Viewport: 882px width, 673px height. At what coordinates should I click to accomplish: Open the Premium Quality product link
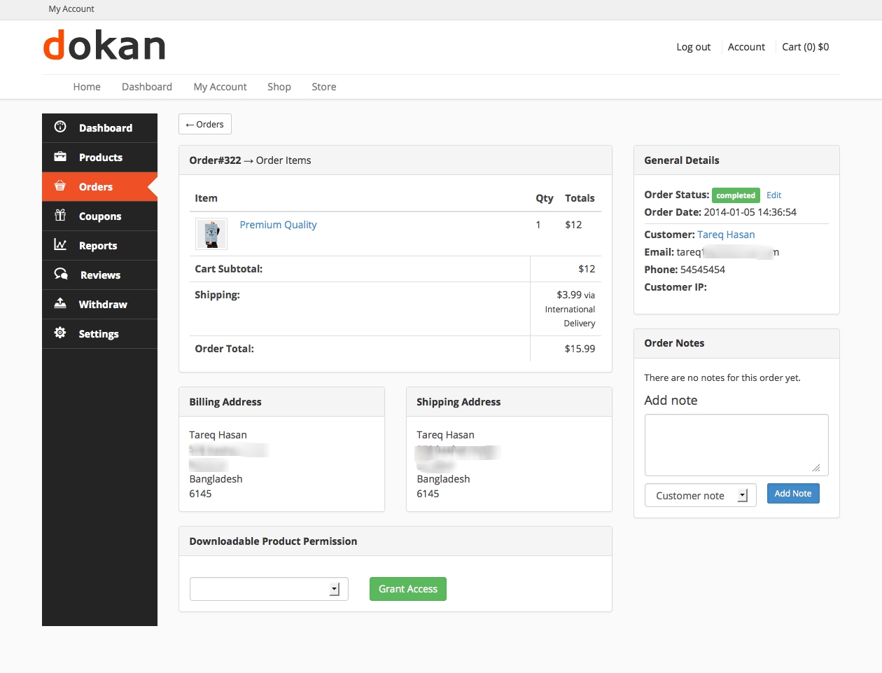278,225
